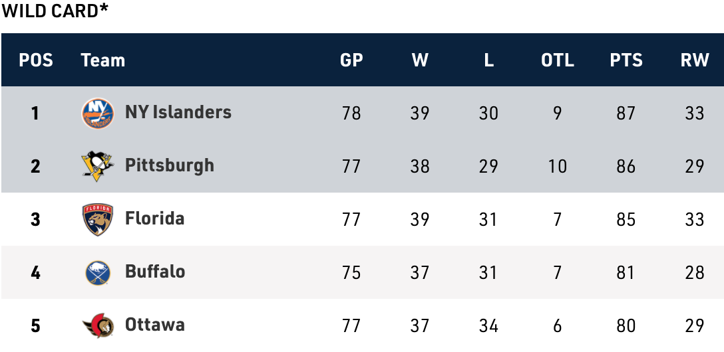Open the Buffalo team link
This screenshot has height=352, width=724.
pos(154,272)
